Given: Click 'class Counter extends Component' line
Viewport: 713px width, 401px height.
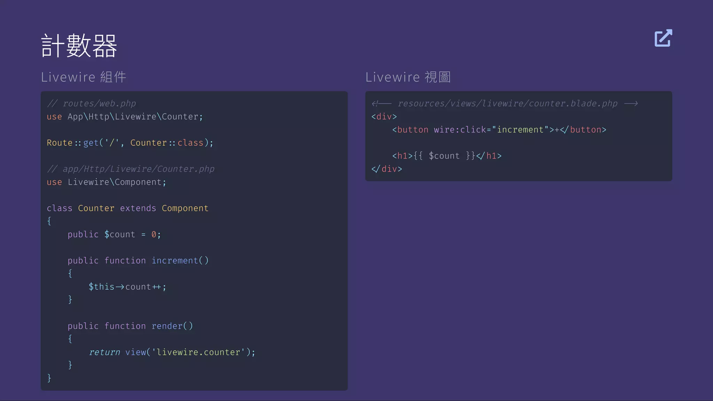Looking at the screenshot, I should point(127,208).
